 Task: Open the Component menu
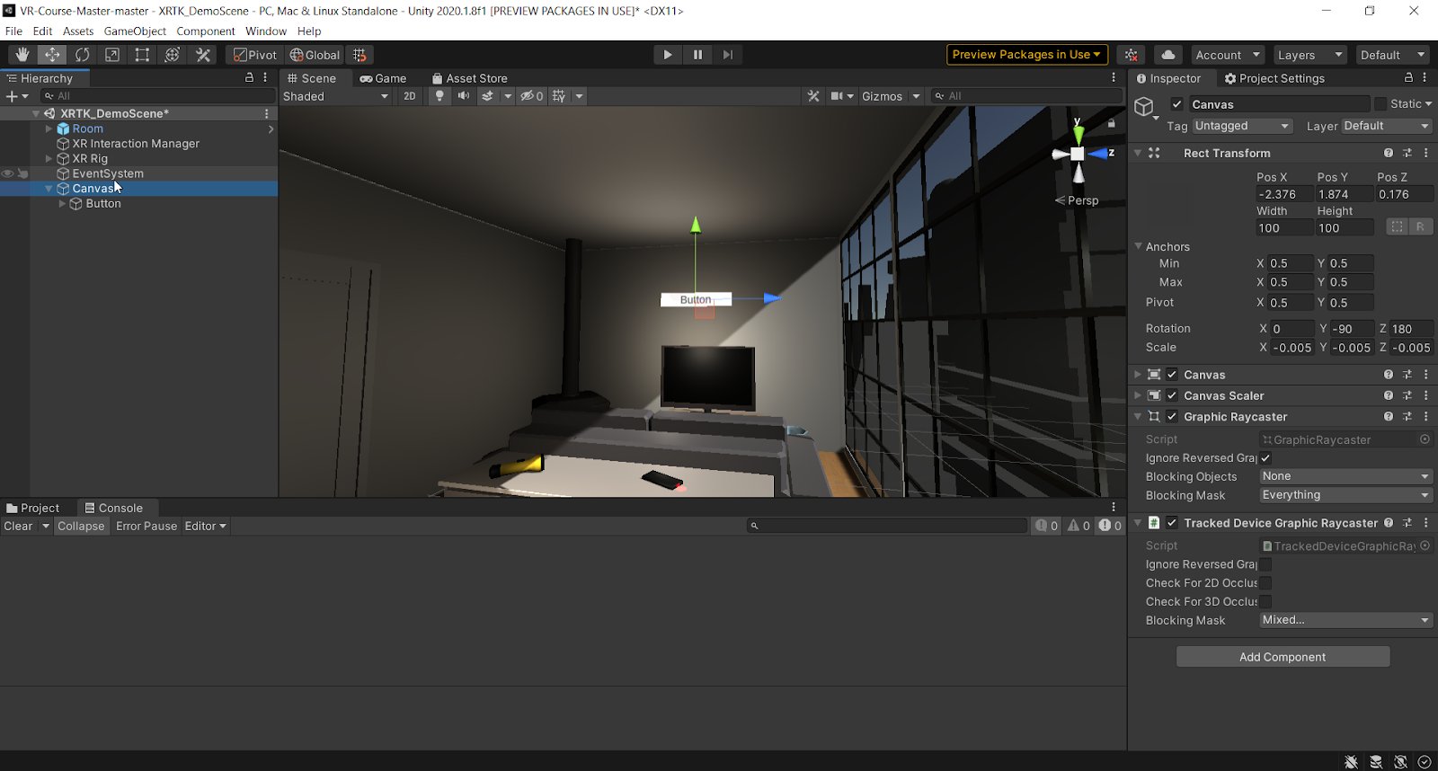coord(206,31)
